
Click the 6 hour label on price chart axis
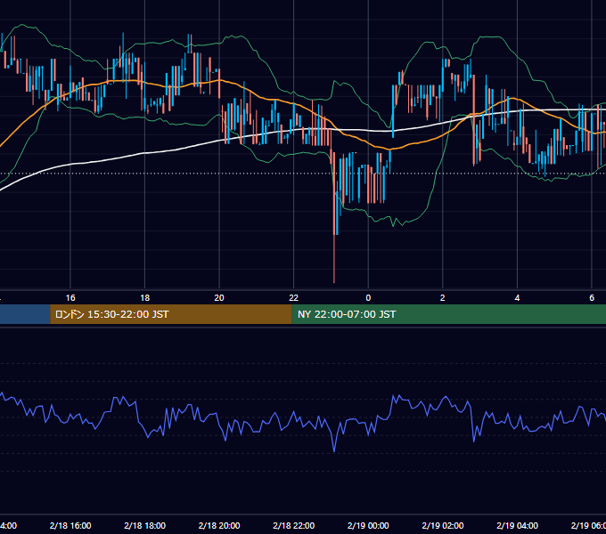pyautogui.click(x=592, y=298)
